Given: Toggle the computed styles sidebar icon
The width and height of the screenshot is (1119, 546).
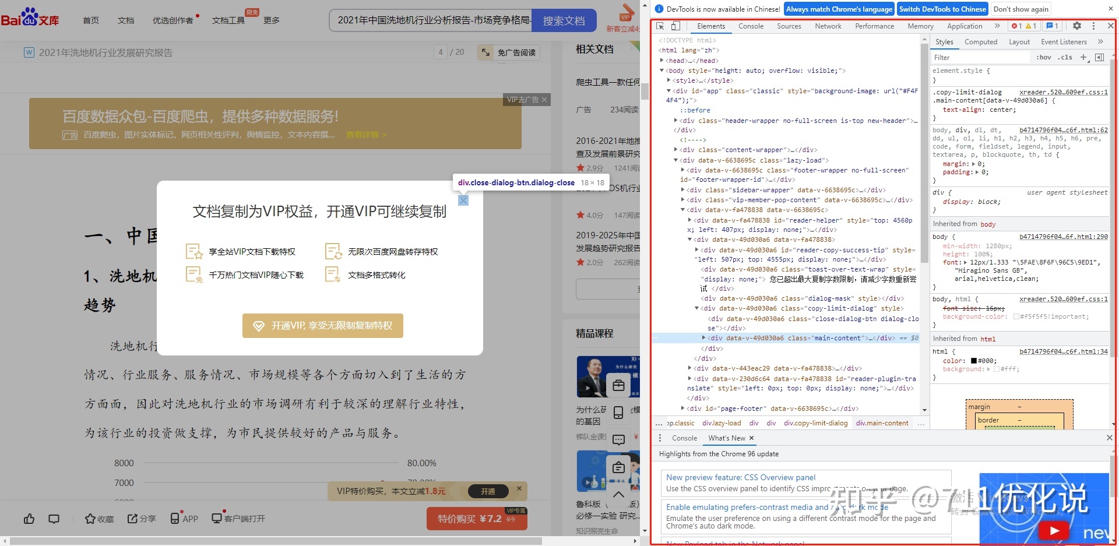Looking at the screenshot, I should click(1099, 57).
